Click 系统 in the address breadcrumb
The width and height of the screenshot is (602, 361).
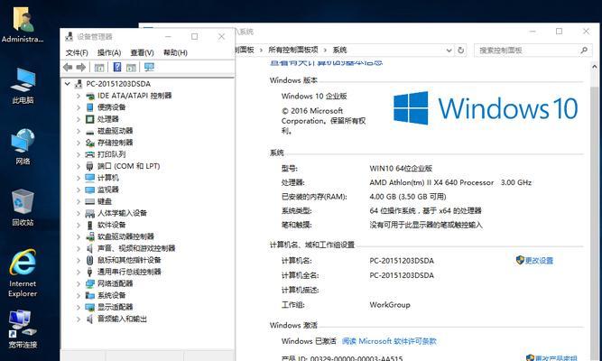tap(339, 50)
